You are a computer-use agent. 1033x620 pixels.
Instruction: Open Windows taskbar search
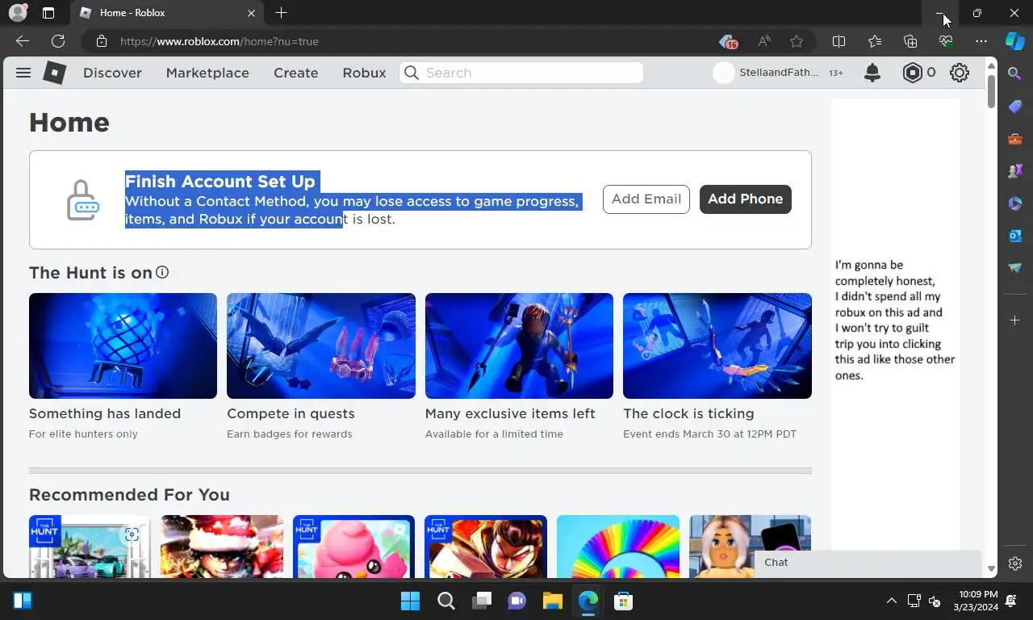click(x=445, y=601)
